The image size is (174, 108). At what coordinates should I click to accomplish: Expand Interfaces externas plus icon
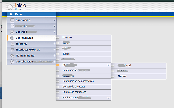(54, 50)
